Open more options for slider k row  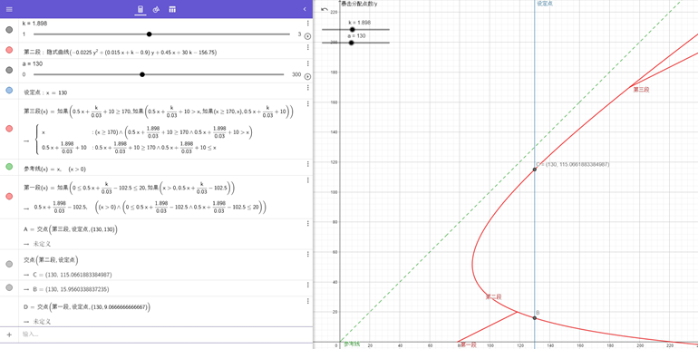coord(307,24)
